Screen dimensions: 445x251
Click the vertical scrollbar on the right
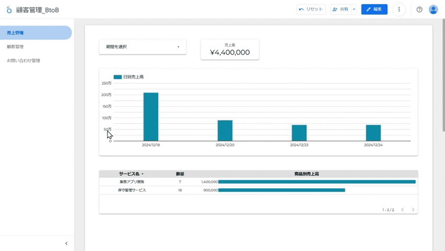pyautogui.click(x=443, y=75)
